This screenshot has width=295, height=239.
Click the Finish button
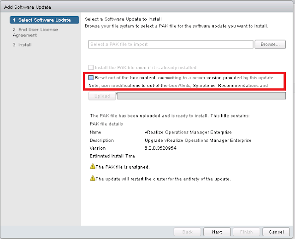(246, 232)
